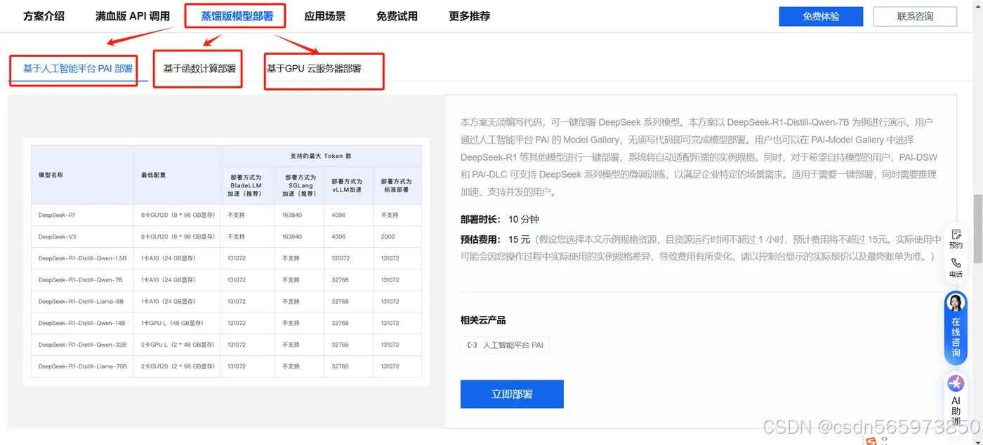Click the customer service avatar icon
The image size is (983, 445).
(x=955, y=302)
